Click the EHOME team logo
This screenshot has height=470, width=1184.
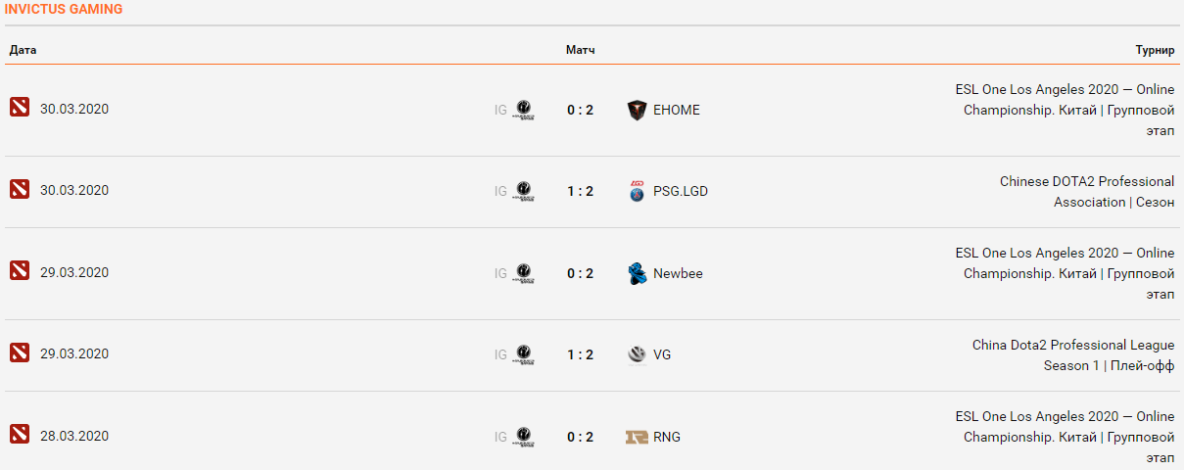pyautogui.click(x=638, y=110)
